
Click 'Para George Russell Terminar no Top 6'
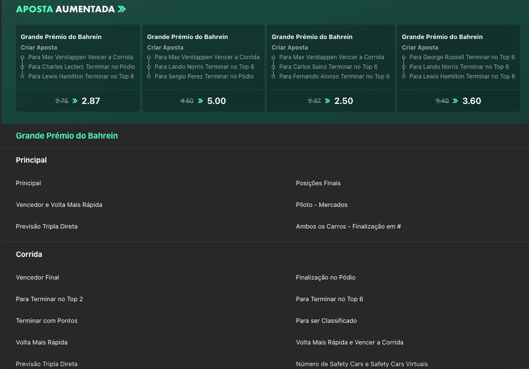click(462, 57)
